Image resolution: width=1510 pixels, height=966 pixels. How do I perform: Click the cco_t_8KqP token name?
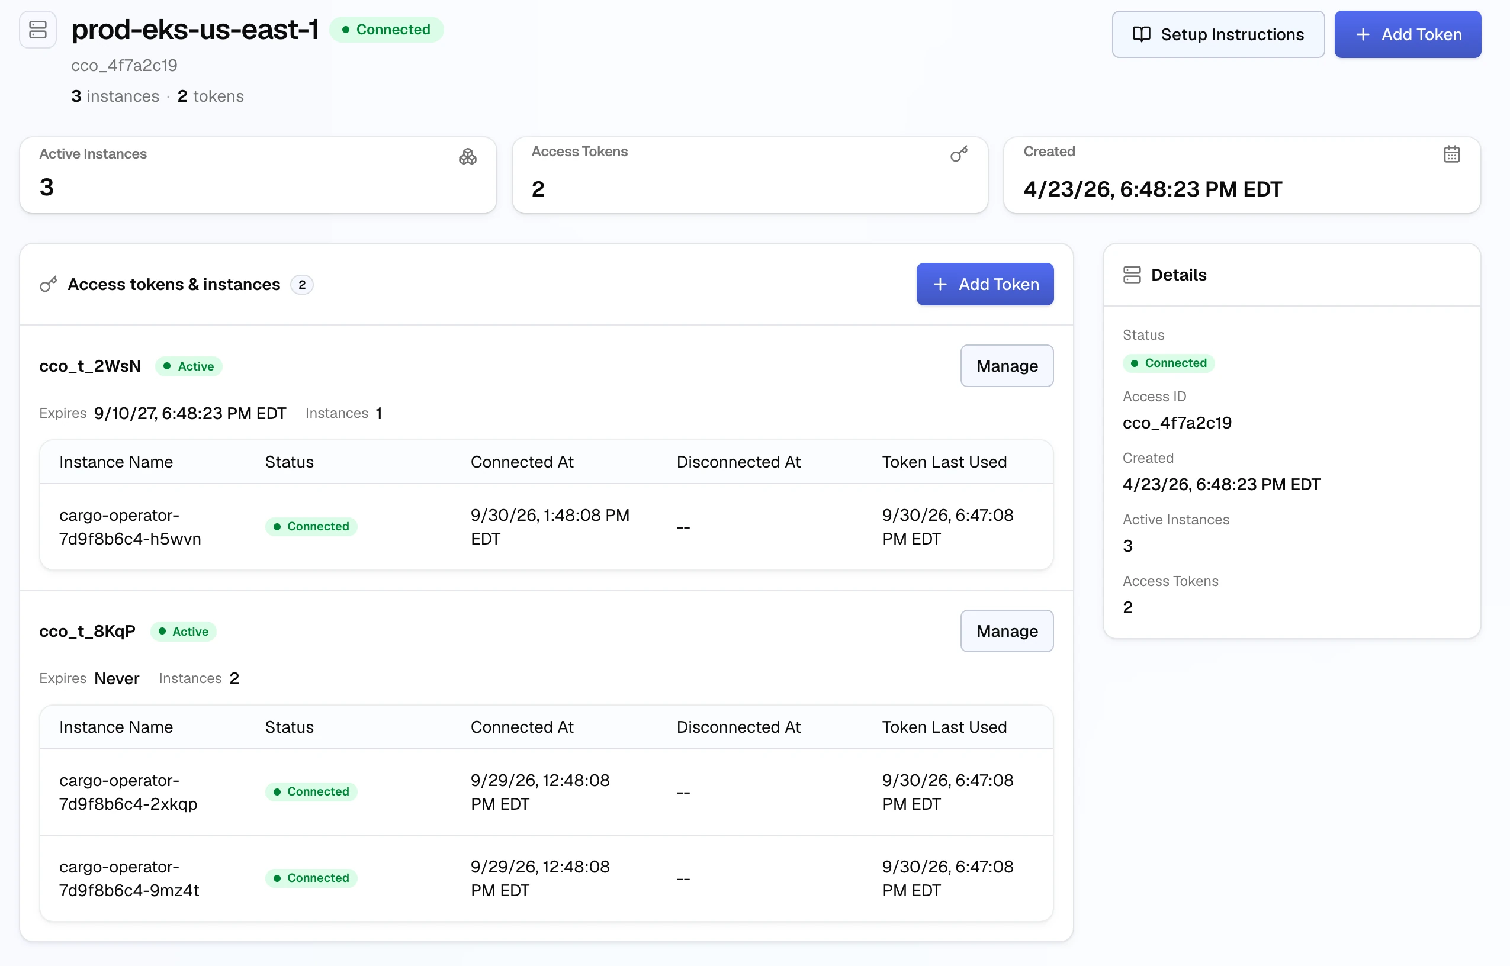[87, 632]
